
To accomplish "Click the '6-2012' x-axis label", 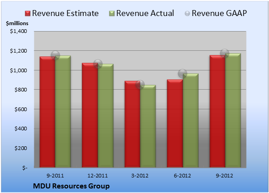I will (183, 176).
